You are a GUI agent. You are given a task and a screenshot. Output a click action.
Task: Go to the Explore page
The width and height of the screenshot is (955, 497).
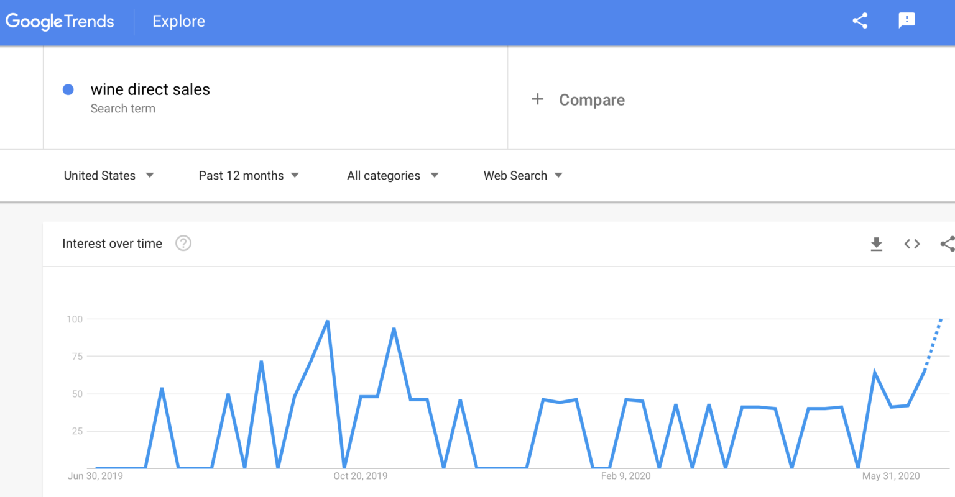coord(178,22)
